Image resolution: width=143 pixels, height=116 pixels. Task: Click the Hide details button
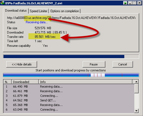tap(22, 64)
